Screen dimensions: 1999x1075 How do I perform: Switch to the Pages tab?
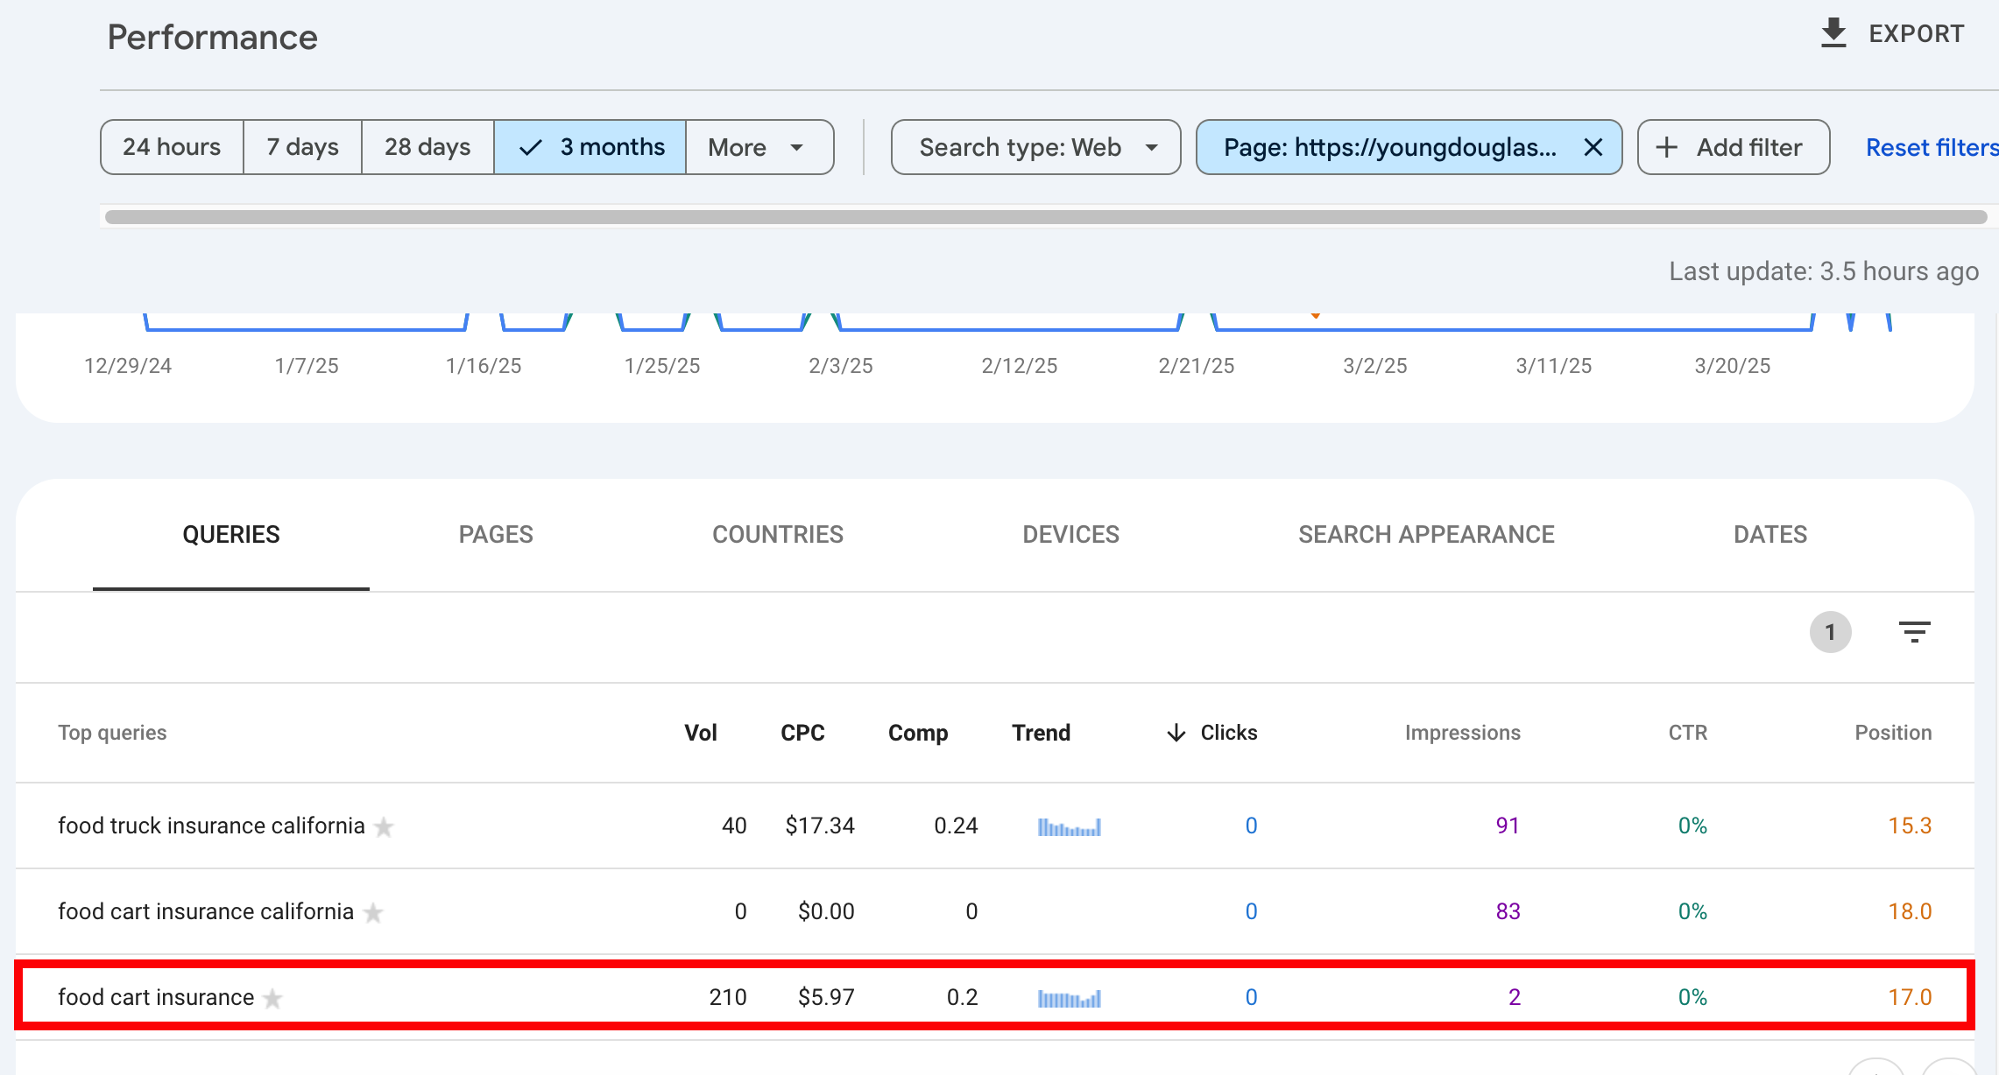[496, 534]
